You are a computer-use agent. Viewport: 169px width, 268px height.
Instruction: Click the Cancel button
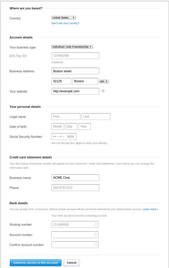pos(72,263)
